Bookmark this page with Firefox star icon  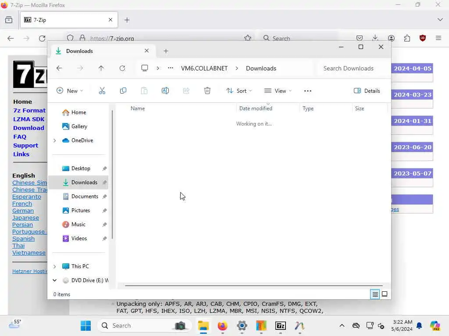tap(248, 38)
